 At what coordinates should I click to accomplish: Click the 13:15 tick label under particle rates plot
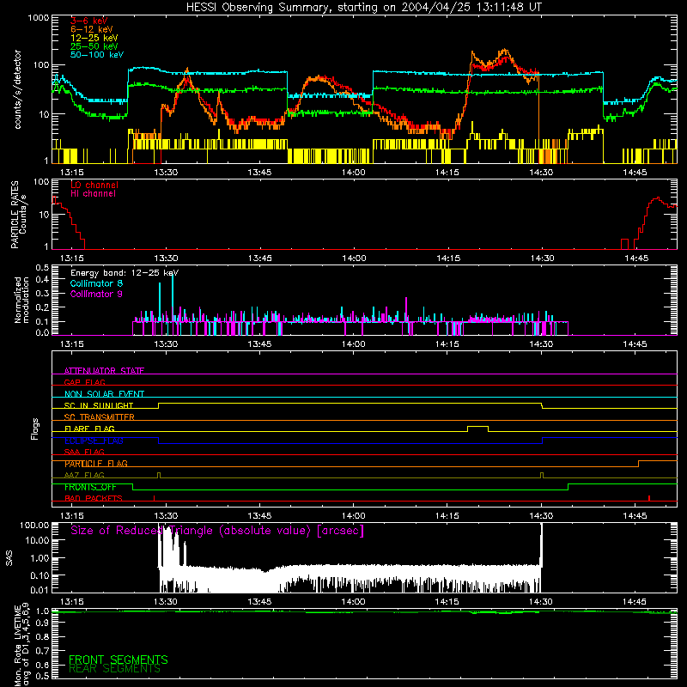pos(71,258)
